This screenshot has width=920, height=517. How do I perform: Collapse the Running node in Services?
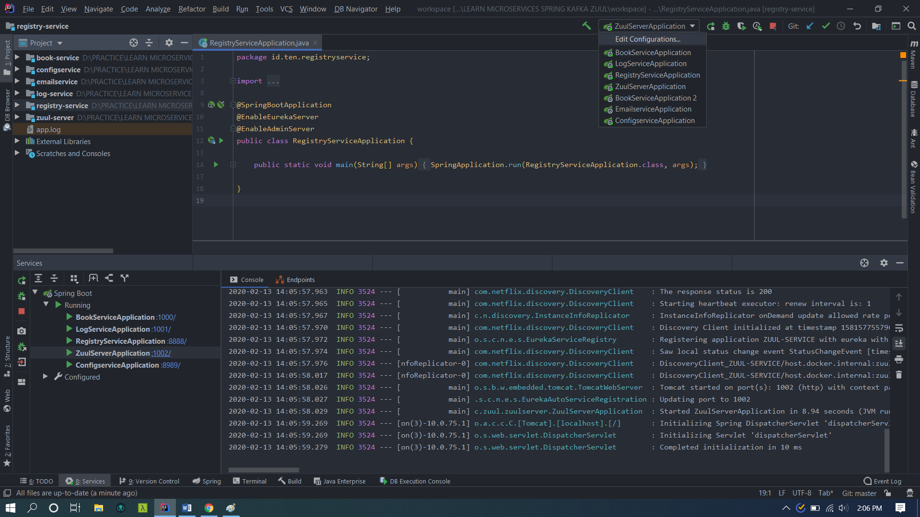coord(46,305)
